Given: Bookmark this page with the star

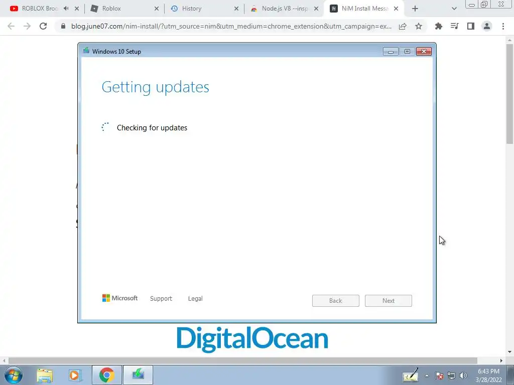Looking at the screenshot, I should click(x=419, y=26).
